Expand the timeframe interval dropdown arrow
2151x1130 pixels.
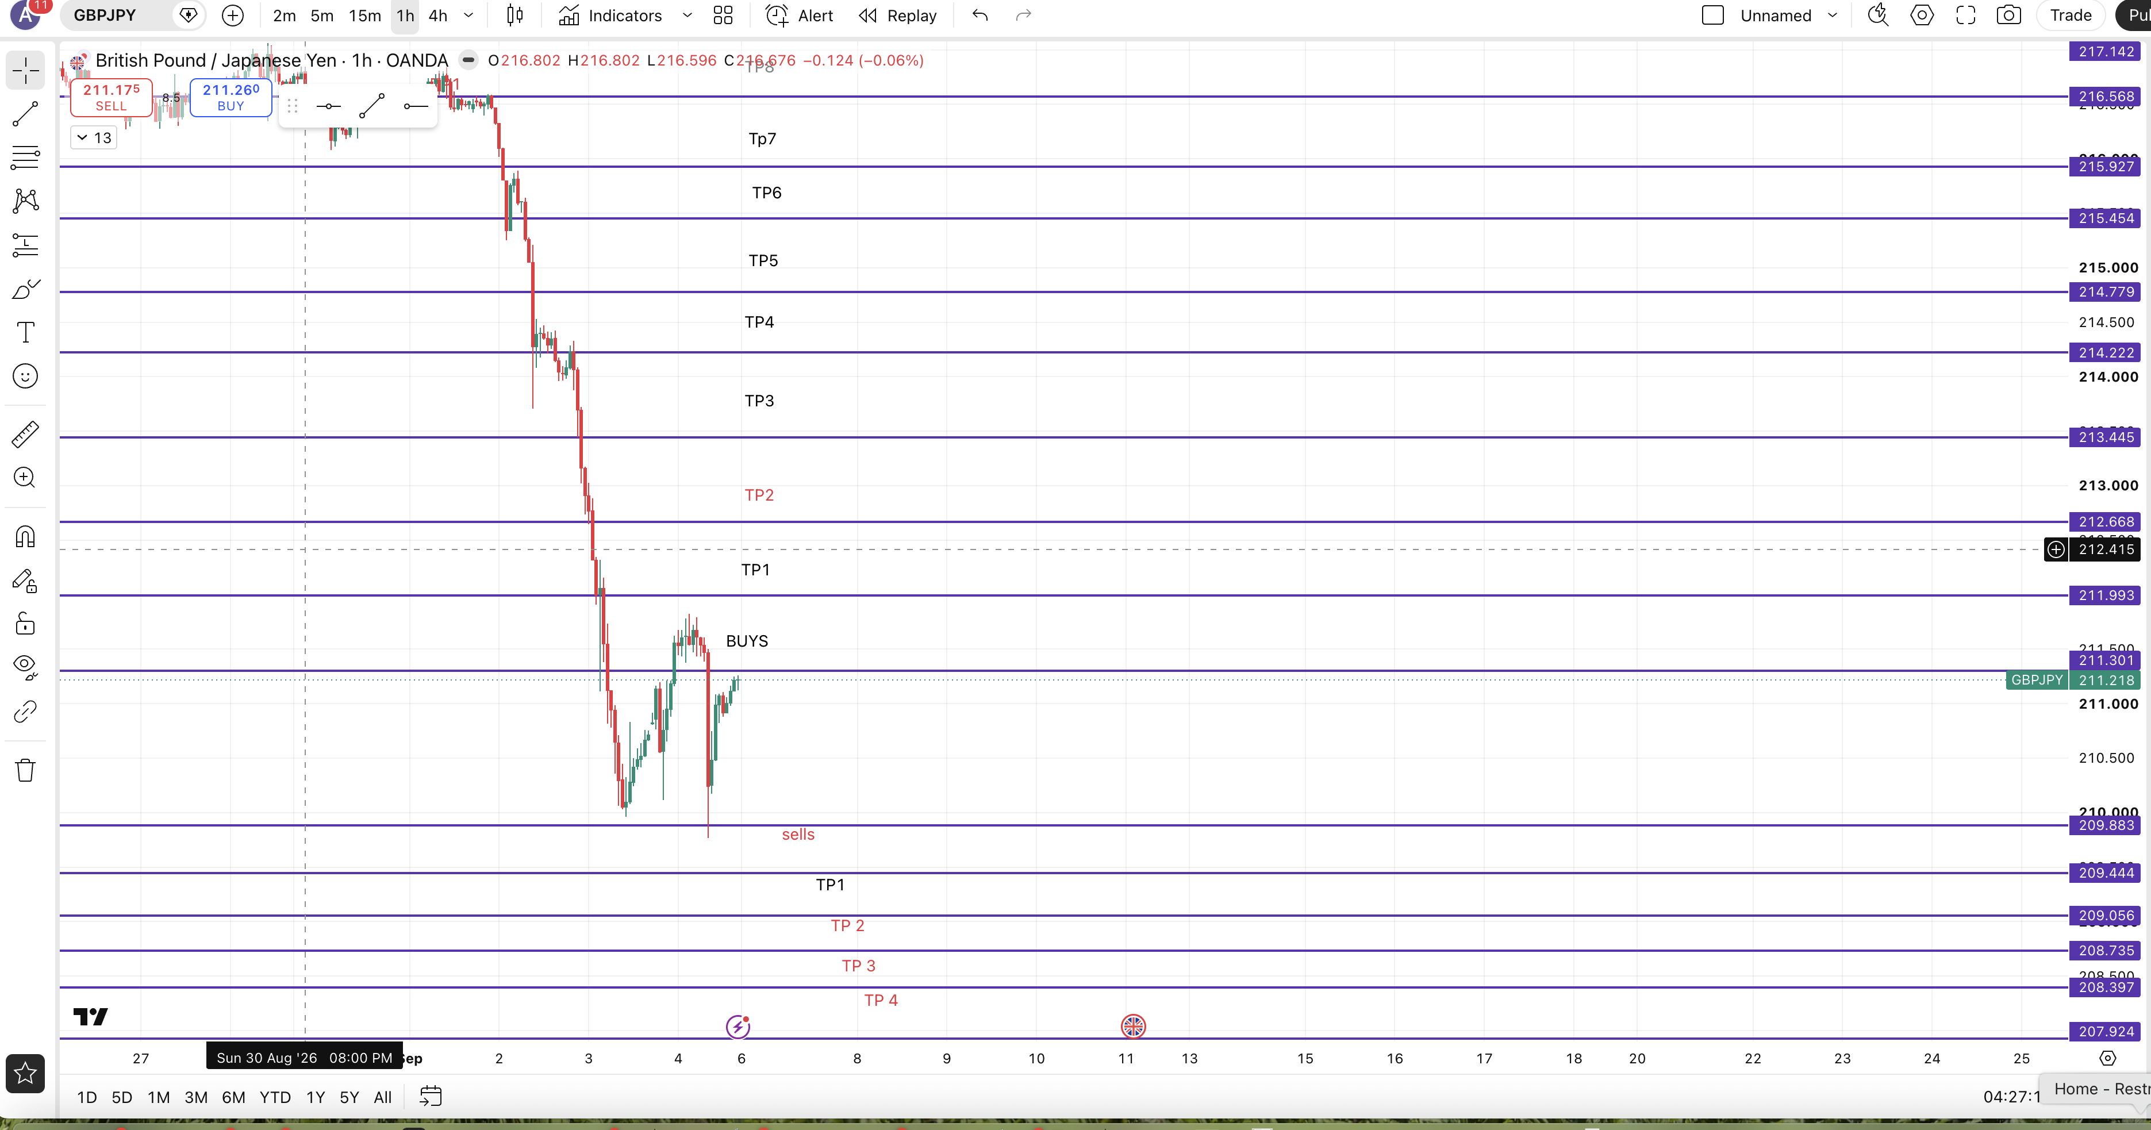click(x=468, y=15)
